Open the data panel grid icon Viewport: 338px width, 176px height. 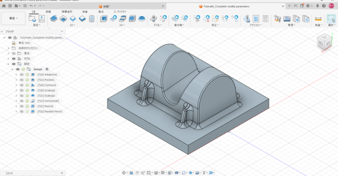tap(10, 6)
